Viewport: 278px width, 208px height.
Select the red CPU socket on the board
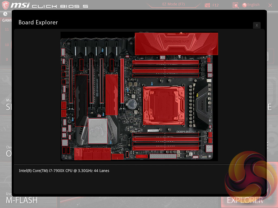[164, 106]
